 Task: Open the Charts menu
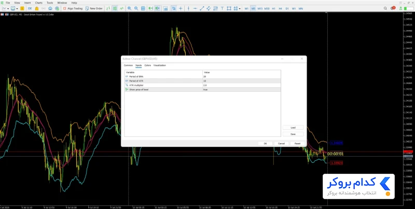(x=38, y=3)
